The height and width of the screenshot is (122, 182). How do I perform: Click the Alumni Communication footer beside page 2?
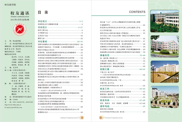[114, 118]
